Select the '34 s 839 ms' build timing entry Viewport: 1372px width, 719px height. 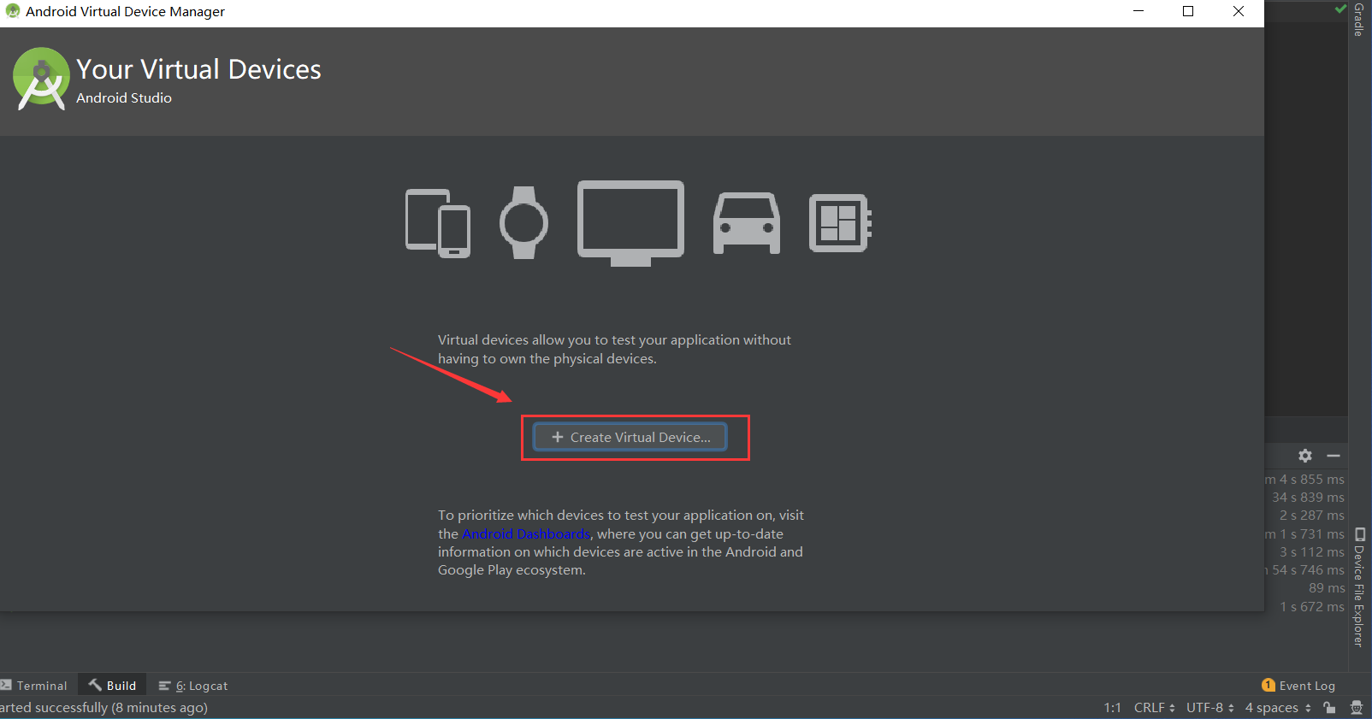tap(1308, 498)
